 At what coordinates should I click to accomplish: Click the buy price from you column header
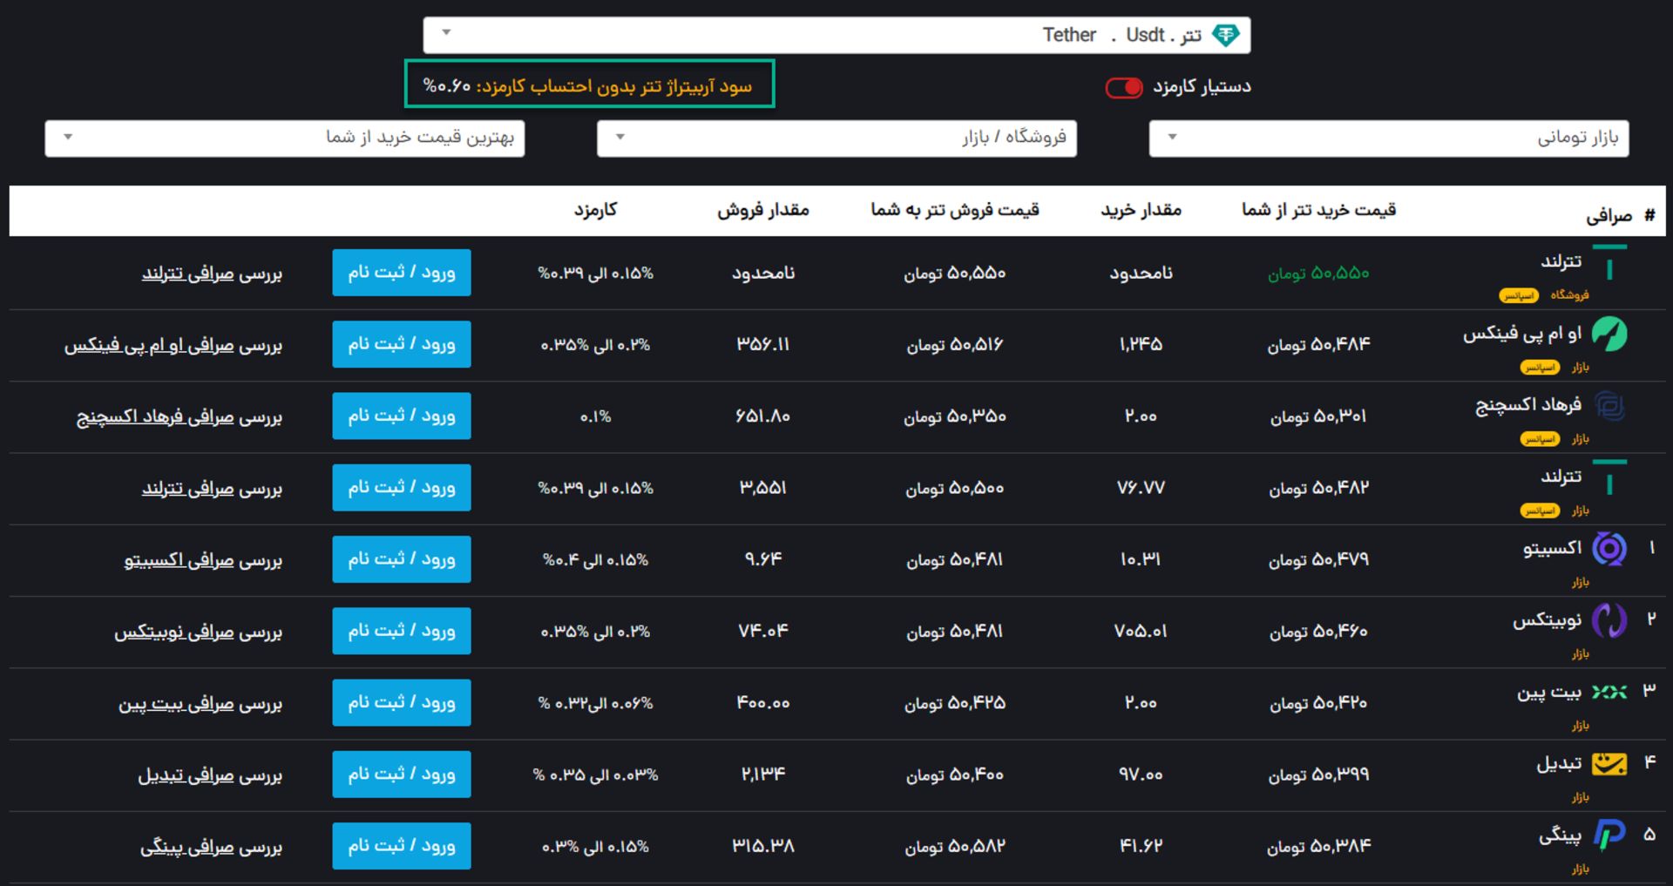click(x=1319, y=210)
